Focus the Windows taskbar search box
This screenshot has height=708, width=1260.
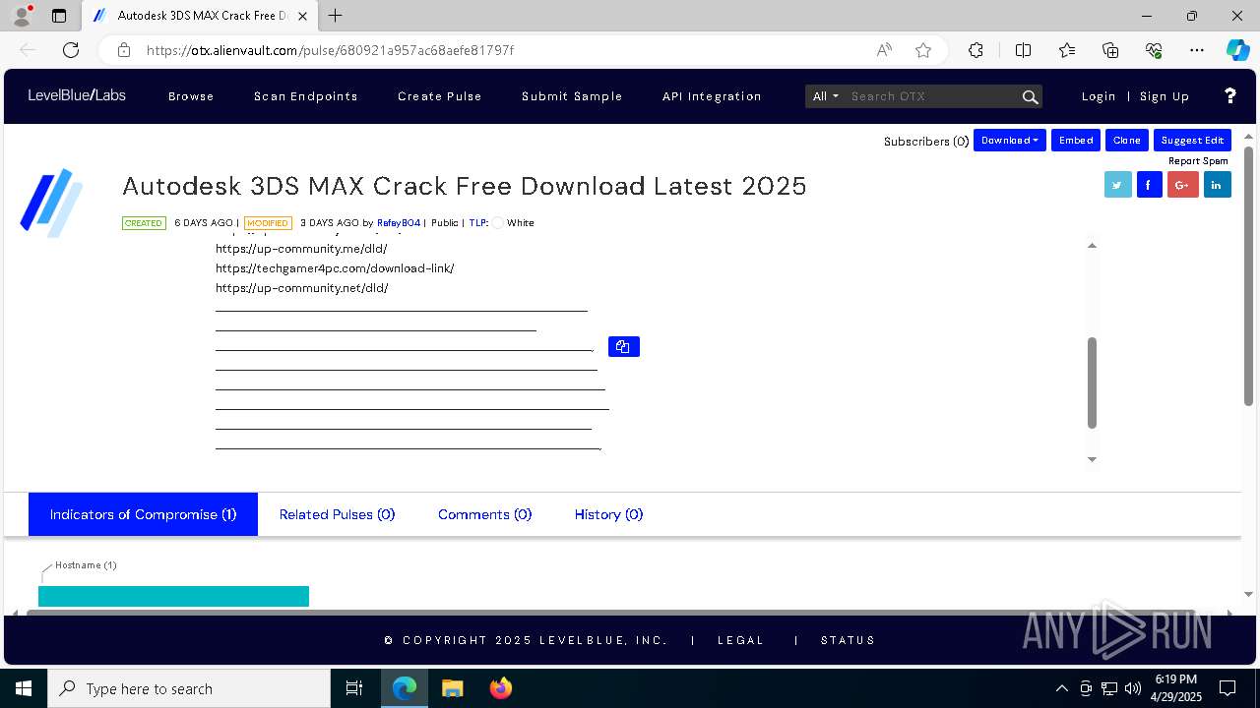coord(189,688)
